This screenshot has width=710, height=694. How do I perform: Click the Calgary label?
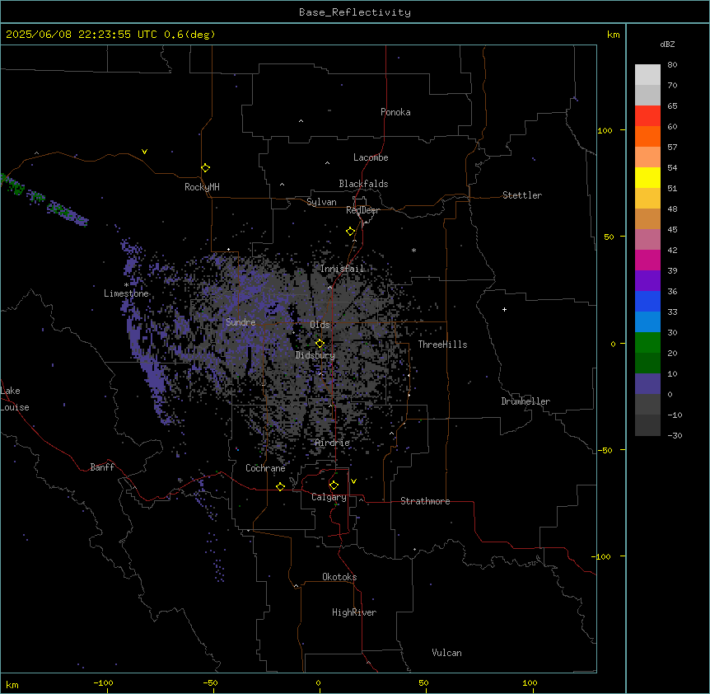[x=329, y=497]
